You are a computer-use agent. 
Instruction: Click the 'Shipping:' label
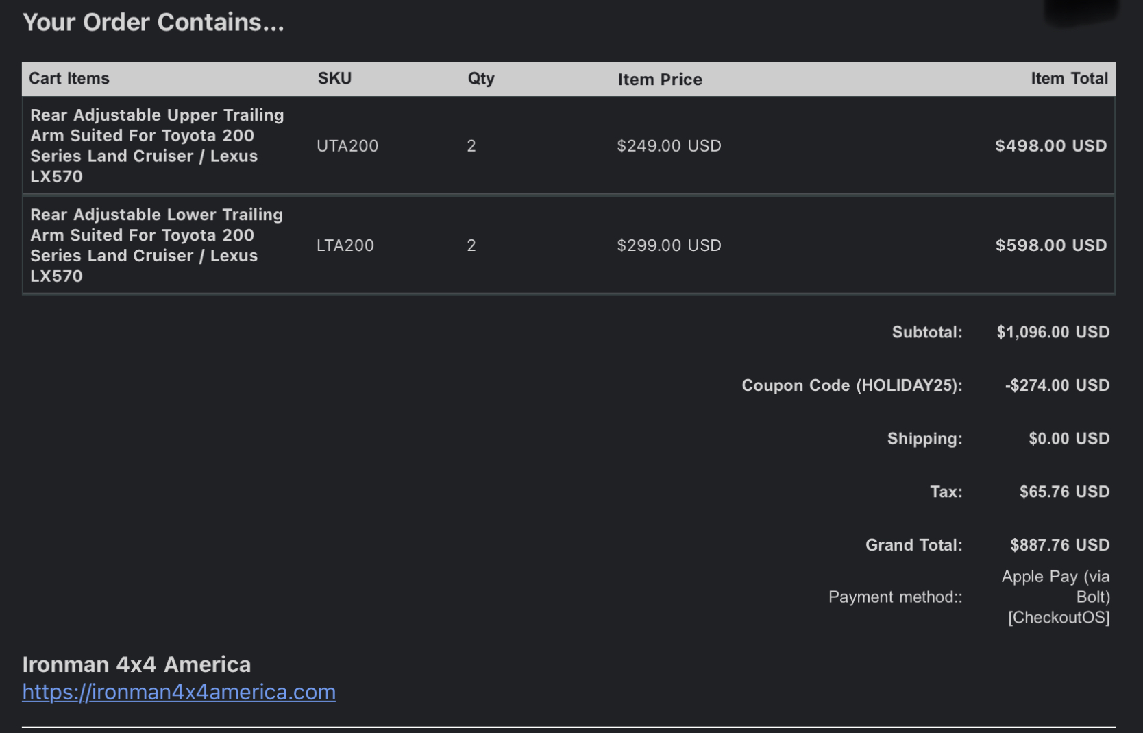point(924,438)
